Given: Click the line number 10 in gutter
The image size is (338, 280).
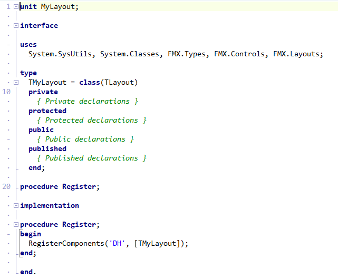Looking at the screenshot, I should [x=6, y=92].
